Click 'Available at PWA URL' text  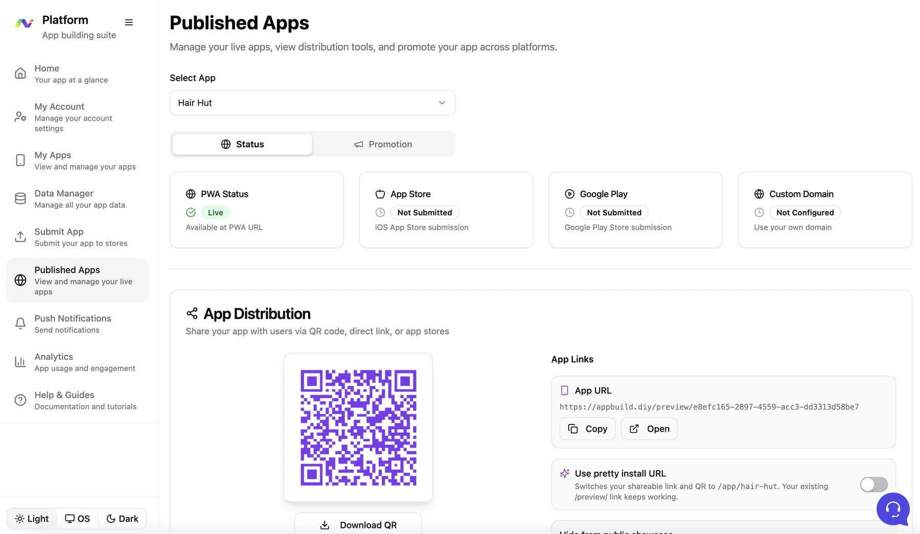click(224, 227)
